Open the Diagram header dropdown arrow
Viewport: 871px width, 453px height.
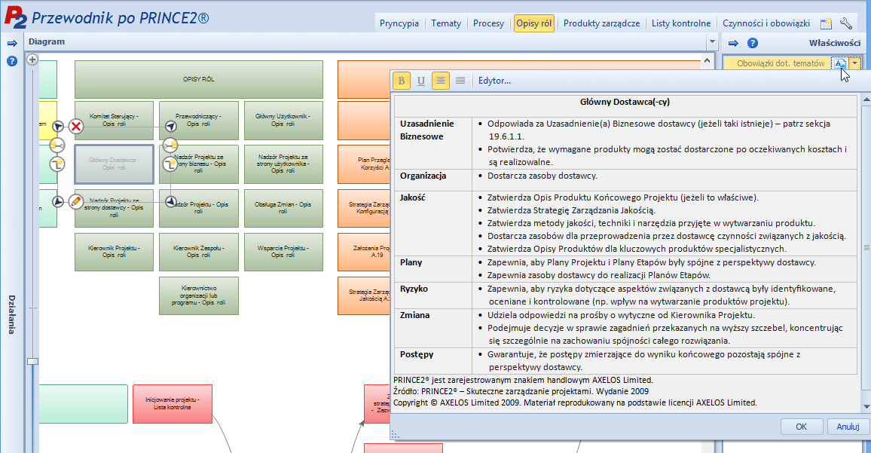[x=712, y=41]
